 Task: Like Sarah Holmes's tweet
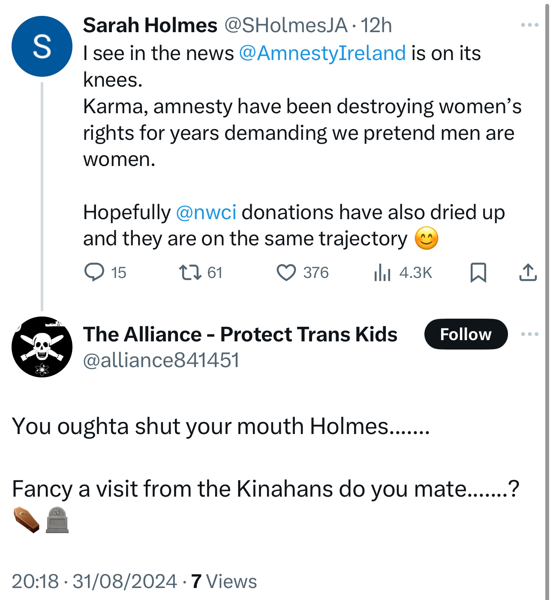coord(286,272)
